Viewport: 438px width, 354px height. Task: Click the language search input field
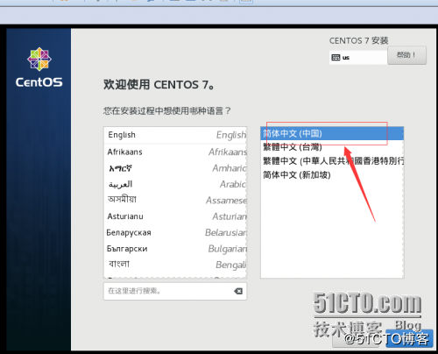(x=175, y=291)
